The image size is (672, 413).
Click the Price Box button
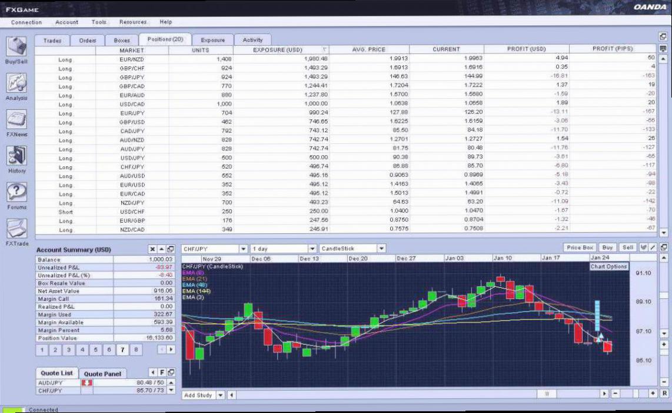tap(580, 247)
